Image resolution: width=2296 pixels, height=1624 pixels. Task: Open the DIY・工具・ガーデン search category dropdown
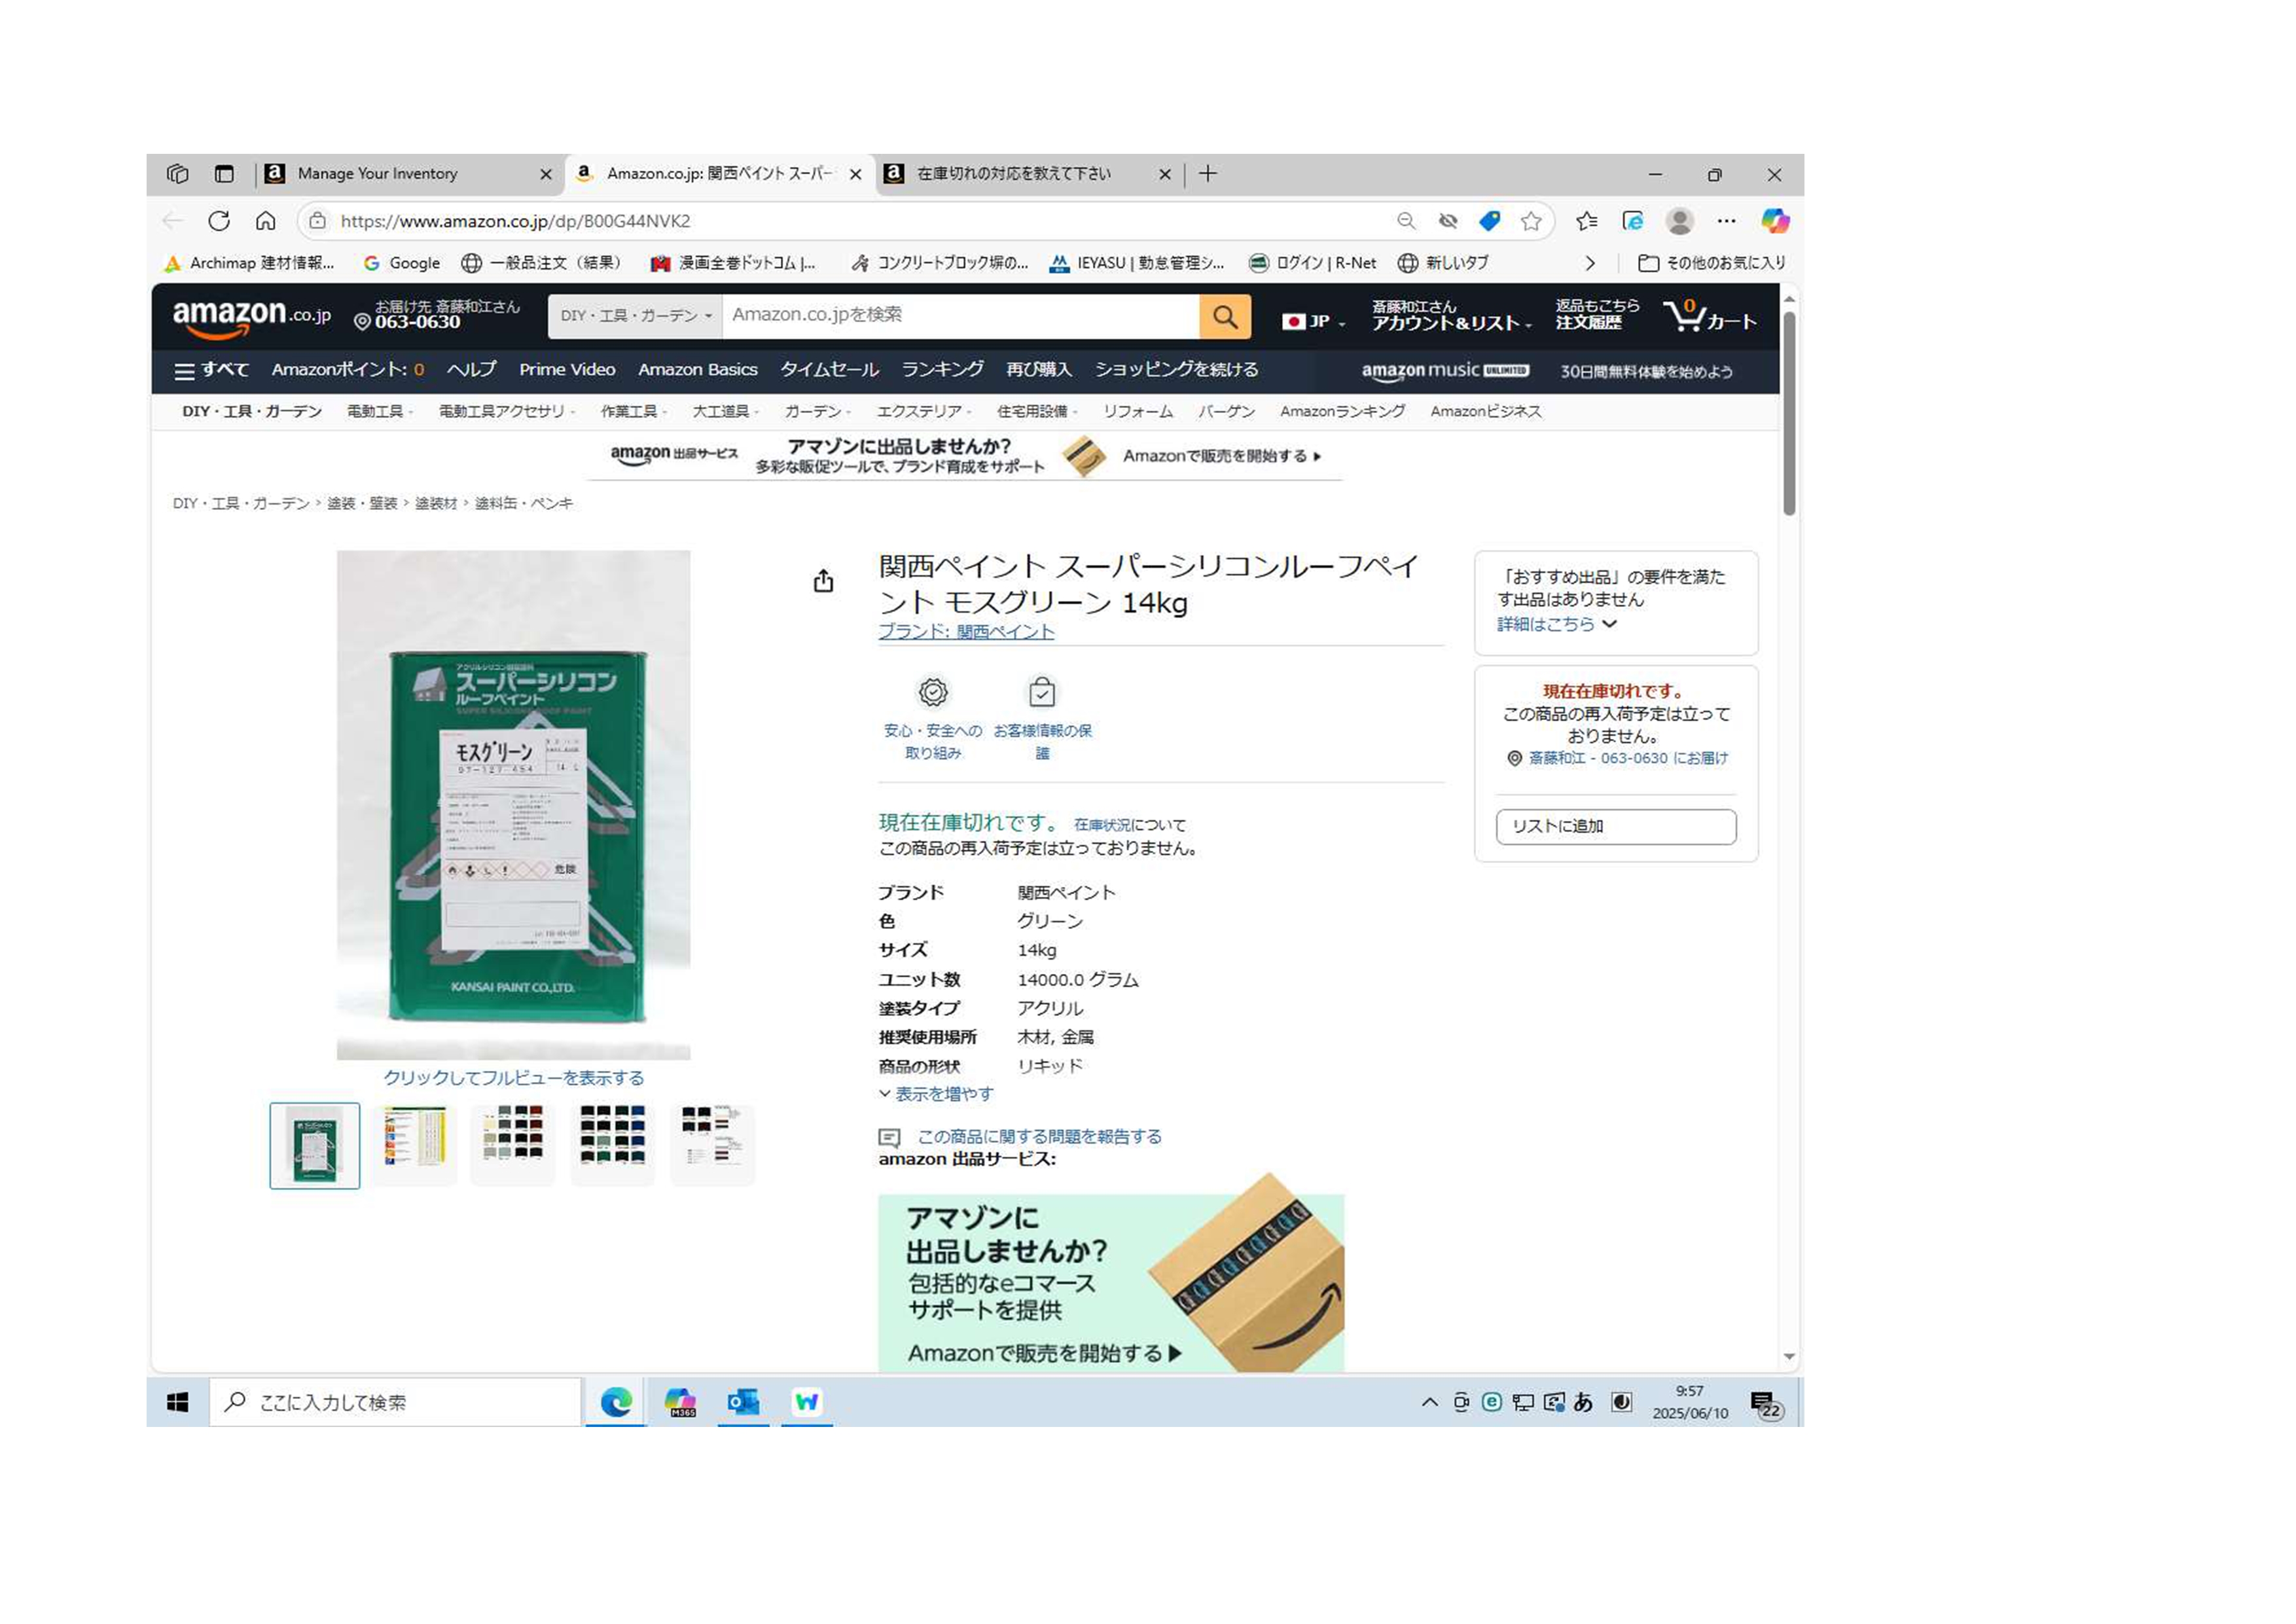635,316
